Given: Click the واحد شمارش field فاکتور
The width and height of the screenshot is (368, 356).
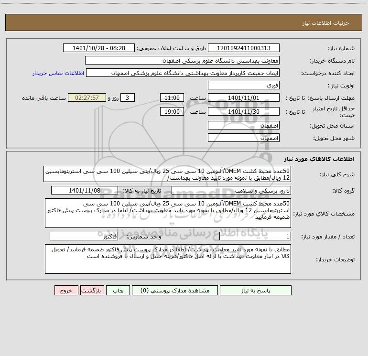Looking at the screenshot, I should [84, 237].
